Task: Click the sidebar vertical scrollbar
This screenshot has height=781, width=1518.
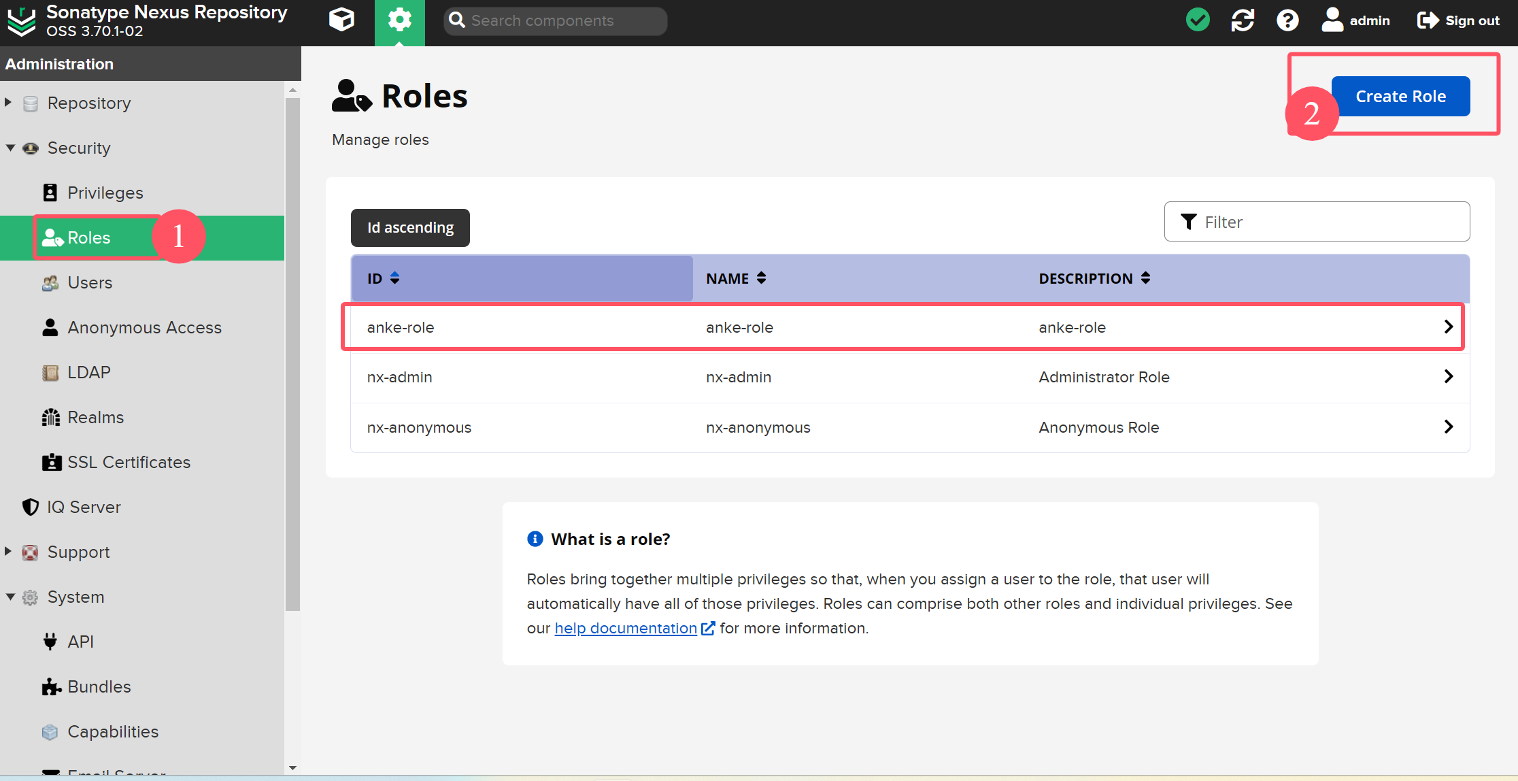Action: pyautogui.click(x=292, y=354)
